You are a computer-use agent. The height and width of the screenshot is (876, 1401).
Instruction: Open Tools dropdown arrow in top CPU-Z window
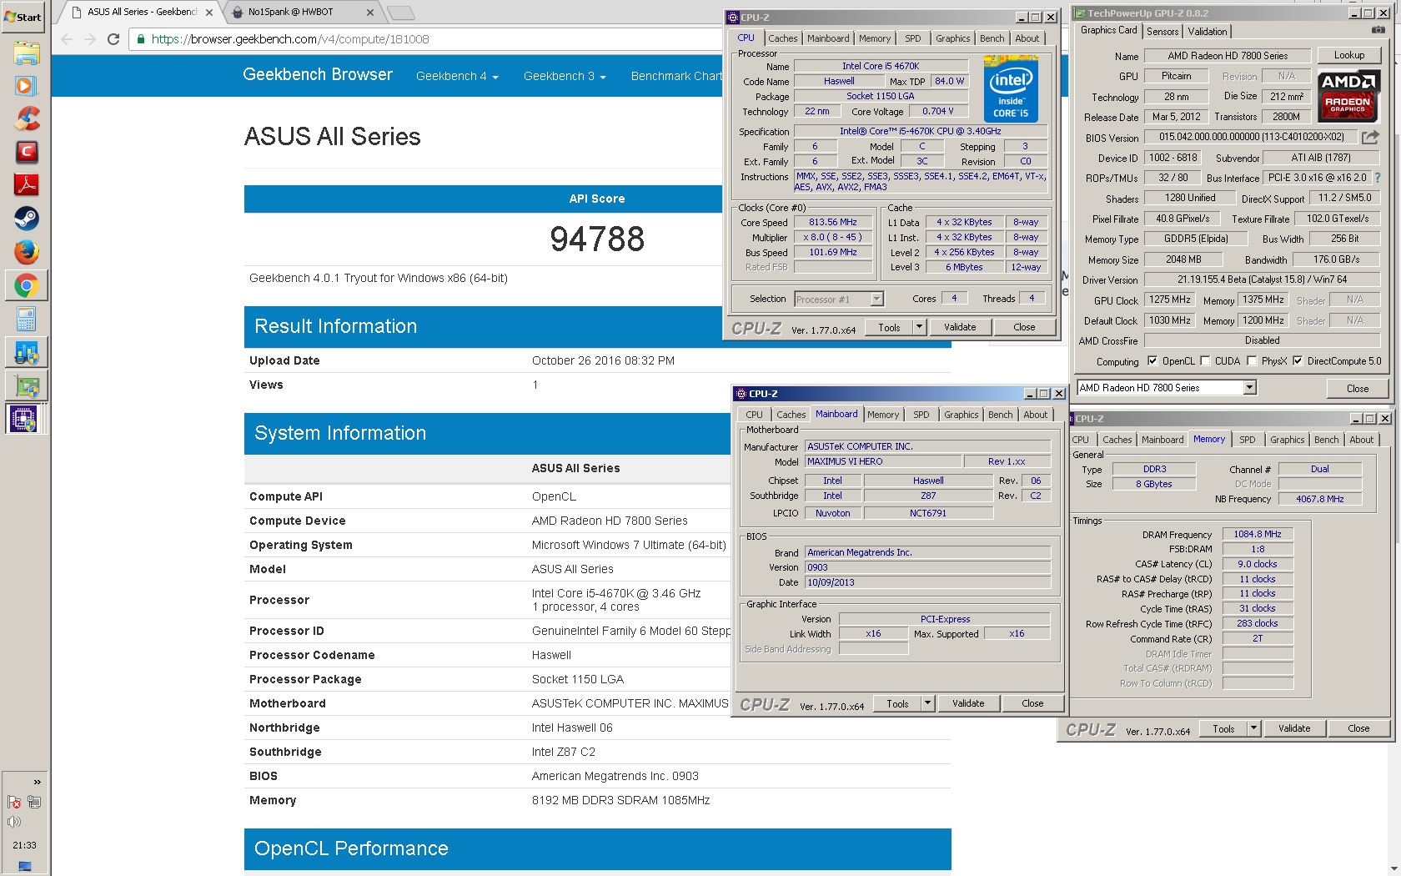click(x=919, y=327)
